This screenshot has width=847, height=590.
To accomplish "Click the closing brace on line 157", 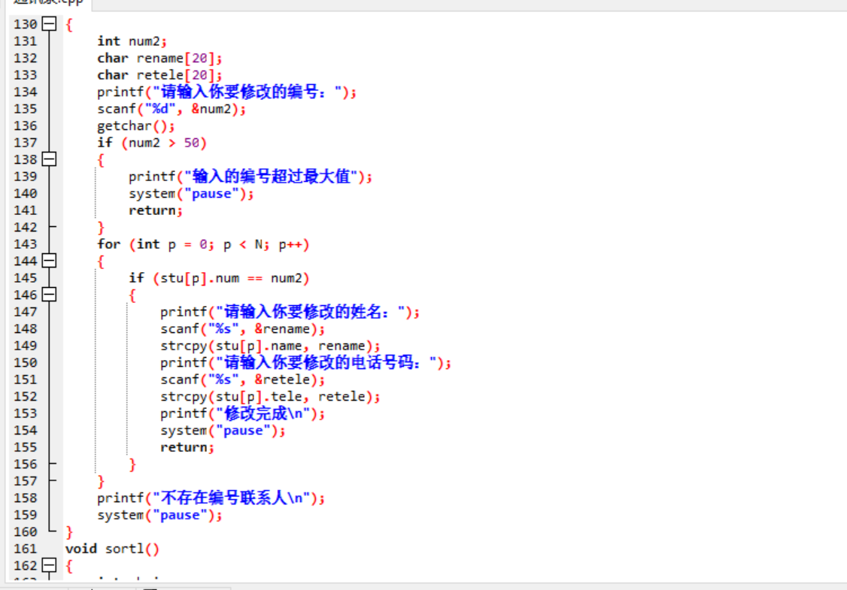I will click(101, 482).
